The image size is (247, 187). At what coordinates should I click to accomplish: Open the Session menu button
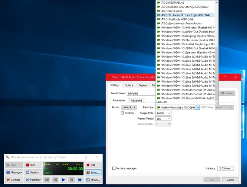(33, 172)
